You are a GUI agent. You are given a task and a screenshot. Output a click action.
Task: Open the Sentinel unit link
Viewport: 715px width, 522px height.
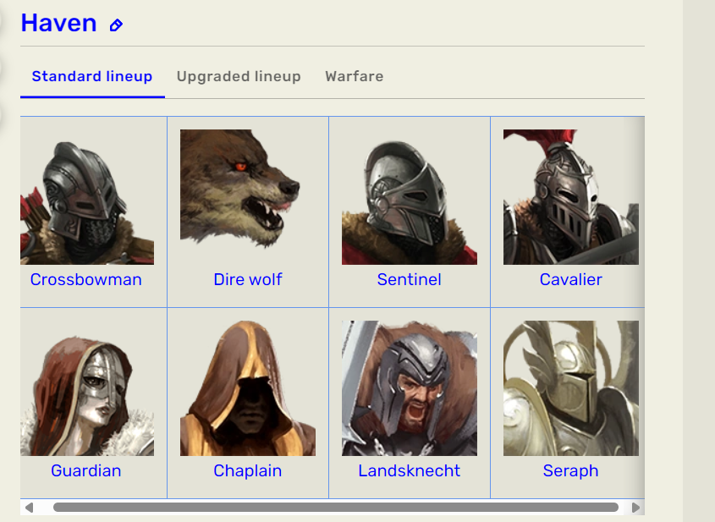click(410, 279)
